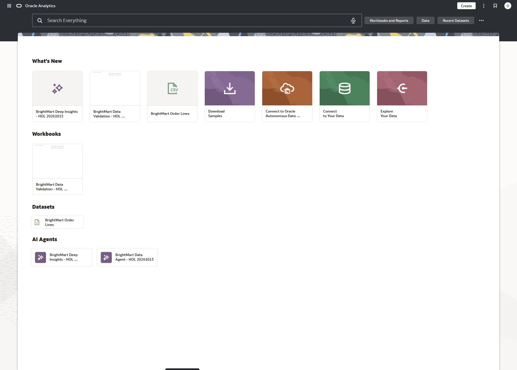Click the Oracle logo icon
517x370 pixels.
(x=19, y=6)
